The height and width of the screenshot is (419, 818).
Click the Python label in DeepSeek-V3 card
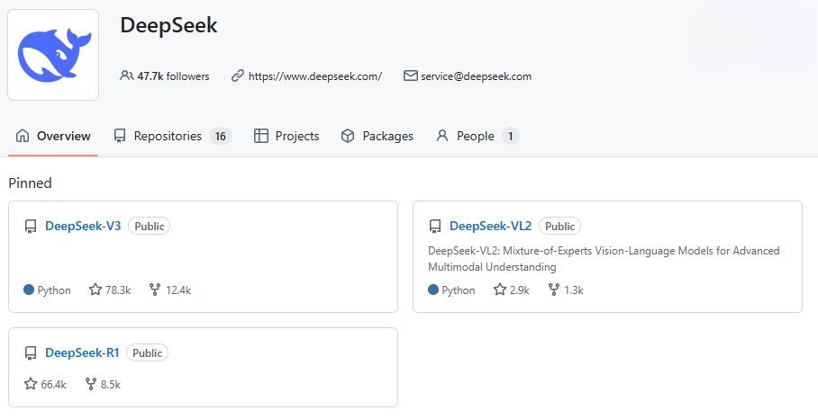pos(54,290)
